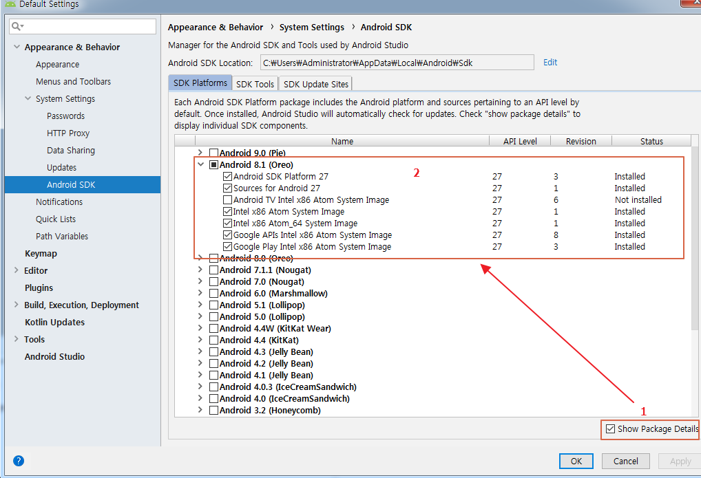Select the Intel x86 Atom System Image row label
Image resolution: width=701 pixels, height=478 pixels.
click(x=289, y=212)
